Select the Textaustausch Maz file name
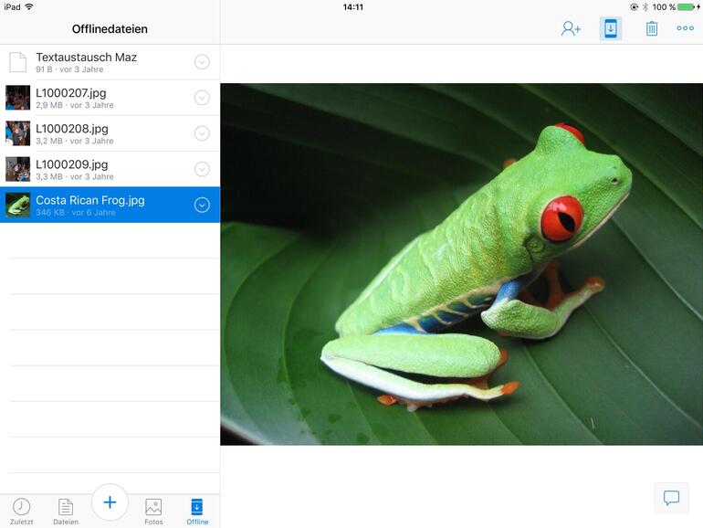This screenshot has width=703, height=528. [x=86, y=58]
